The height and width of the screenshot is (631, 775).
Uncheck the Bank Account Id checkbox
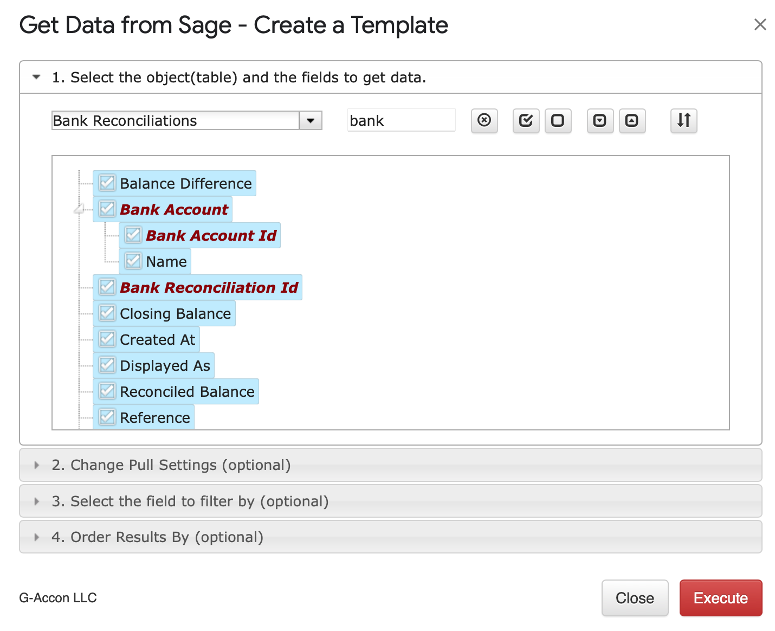coord(133,235)
